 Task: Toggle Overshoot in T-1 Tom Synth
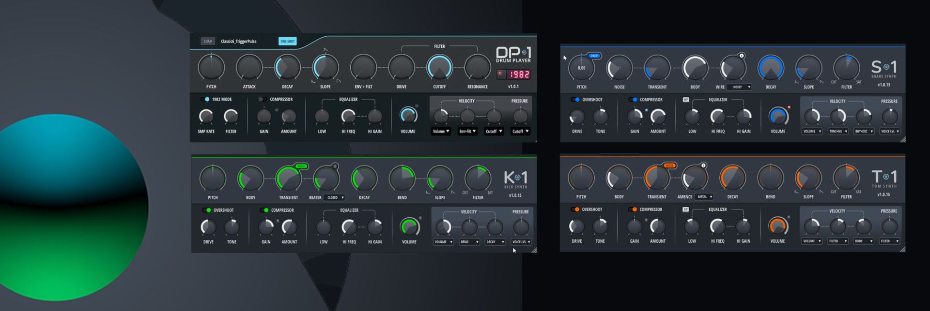pyautogui.click(x=575, y=209)
